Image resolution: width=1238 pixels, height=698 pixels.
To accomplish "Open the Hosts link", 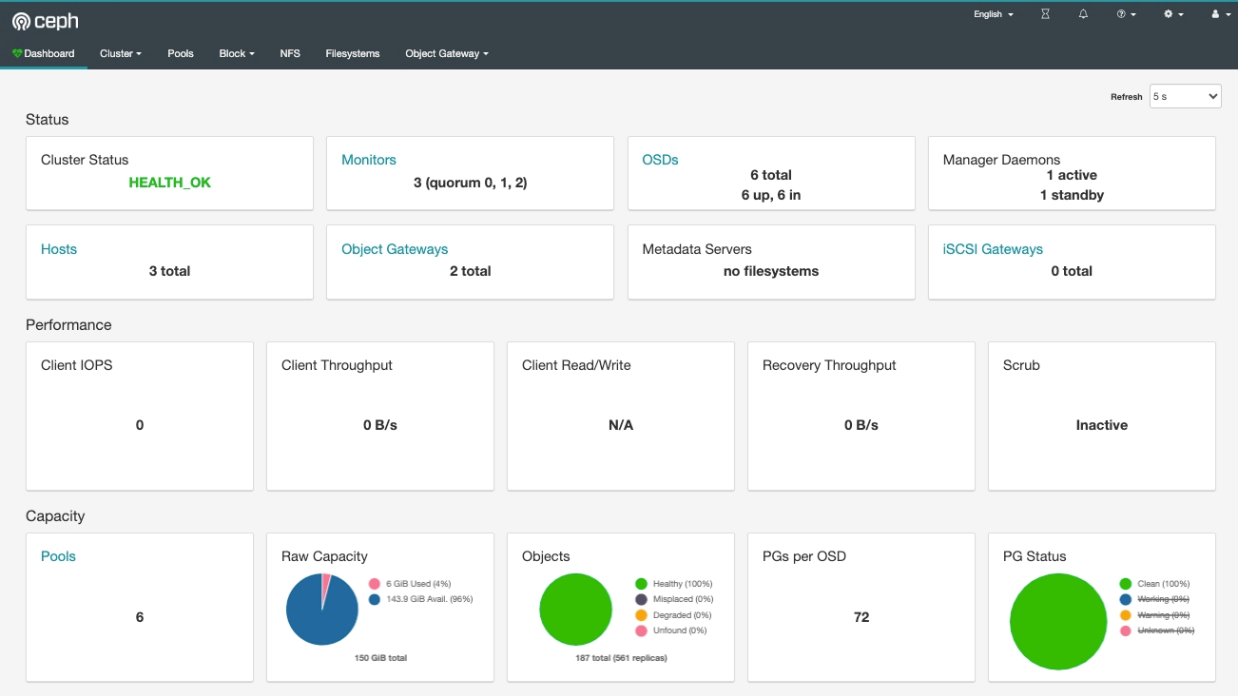I will click(x=59, y=249).
